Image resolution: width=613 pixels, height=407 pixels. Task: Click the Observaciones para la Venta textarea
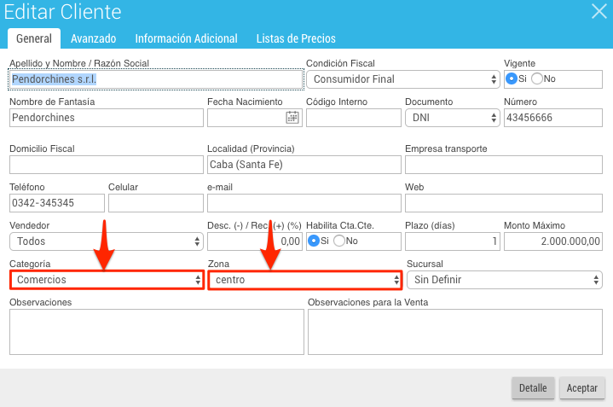(x=455, y=332)
